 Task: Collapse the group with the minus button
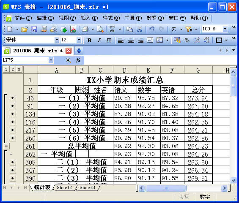[6, 146]
